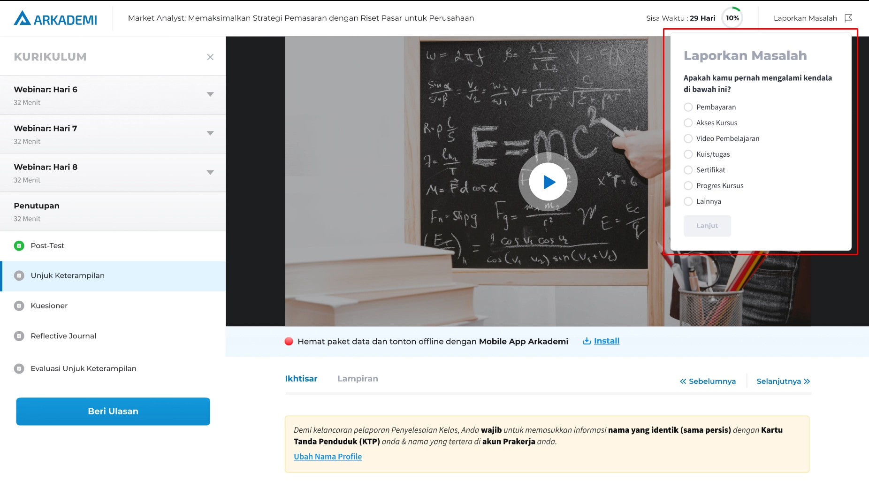Click the Evaluasi Unjuk Keterampilan icon
This screenshot has height=489, width=869.
tap(19, 369)
